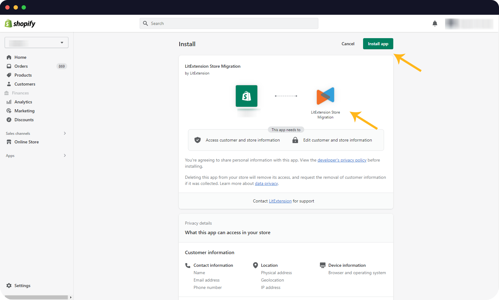Open the LitExtension support link
This screenshot has height=300, width=499.
pyautogui.click(x=280, y=201)
